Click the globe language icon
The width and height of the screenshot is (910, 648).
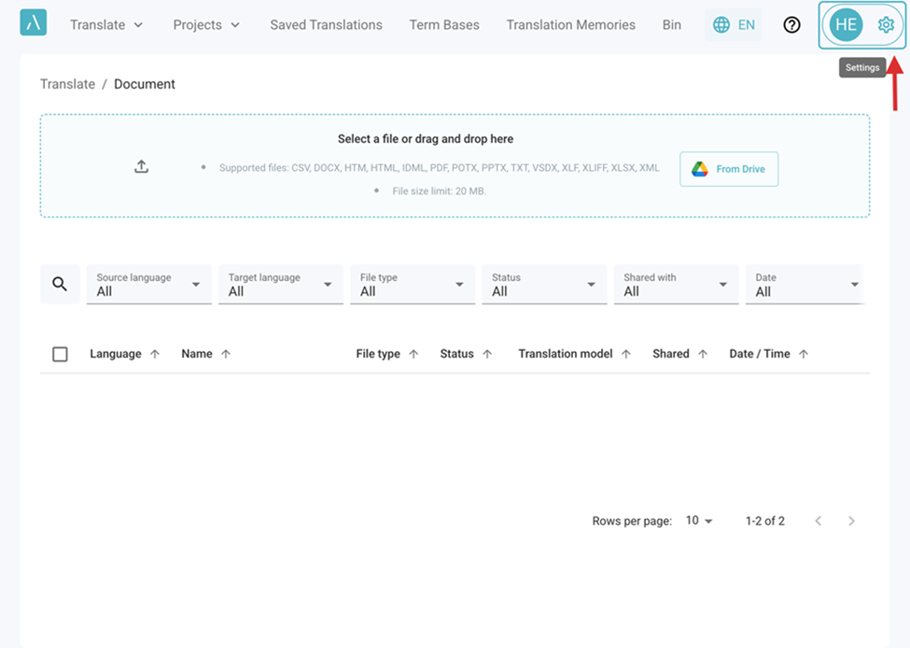point(721,25)
